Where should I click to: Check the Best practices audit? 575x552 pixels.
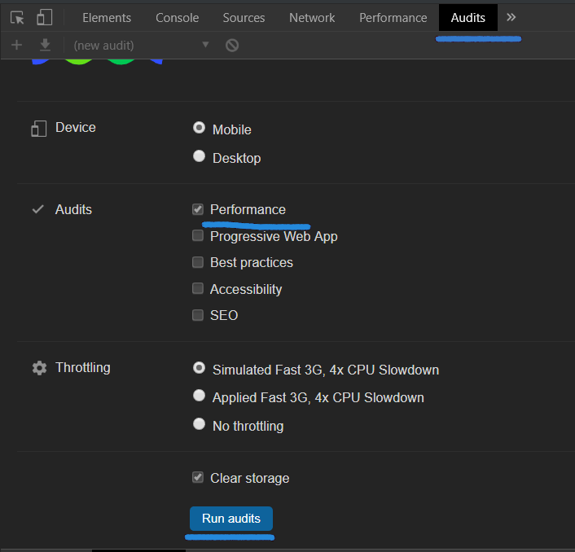pyautogui.click(x=198, y=262)
